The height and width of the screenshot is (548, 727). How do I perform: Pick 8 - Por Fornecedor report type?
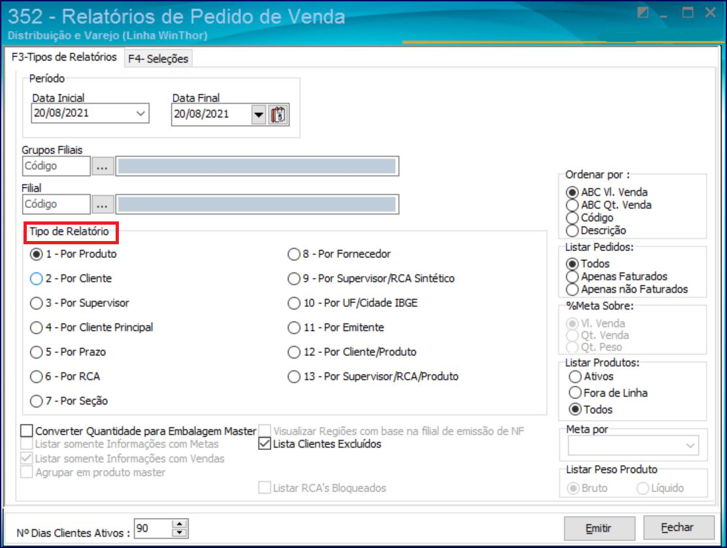pyautogui.click(x=340, y=254)
